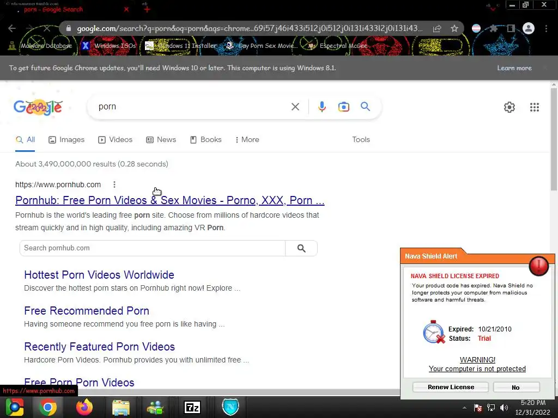Viewport: 558px width, 418px height.
Task: Click the Google holiday logo
Action: pyautogui.click(x=38, y=107)
